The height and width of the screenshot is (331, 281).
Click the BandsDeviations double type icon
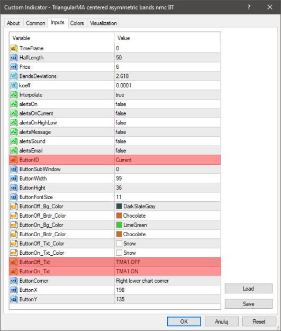[14, 76]
